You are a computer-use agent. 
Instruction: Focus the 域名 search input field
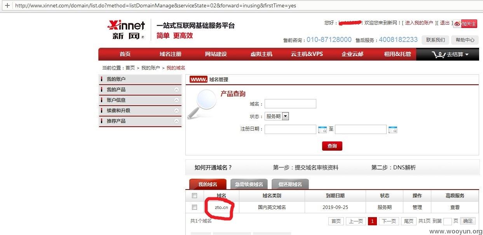pos(290,104)
